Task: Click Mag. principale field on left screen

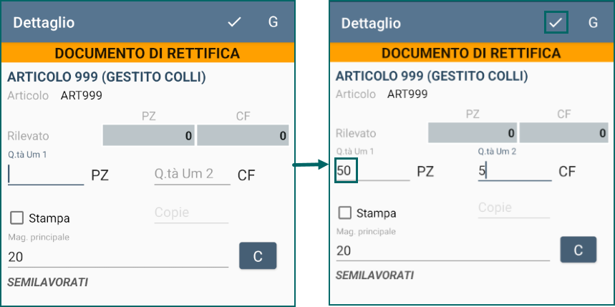Action: click(118, 257)
